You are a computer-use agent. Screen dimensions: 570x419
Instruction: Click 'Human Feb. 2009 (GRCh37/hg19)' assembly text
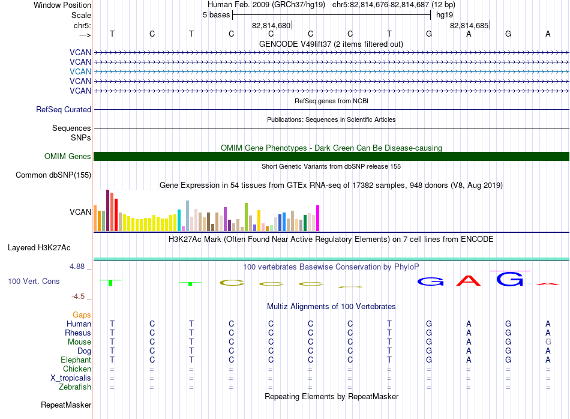pos(266,5)
